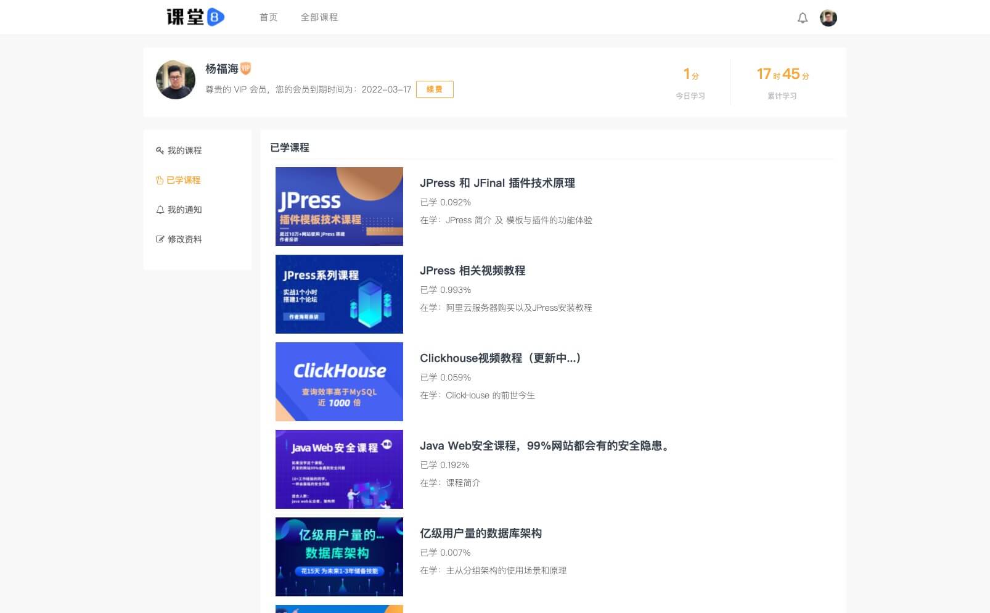The width and height of the screenshot is (990, 613).
Task: Click the JPress系列课程 thumbnail
Action: (339, 294)
